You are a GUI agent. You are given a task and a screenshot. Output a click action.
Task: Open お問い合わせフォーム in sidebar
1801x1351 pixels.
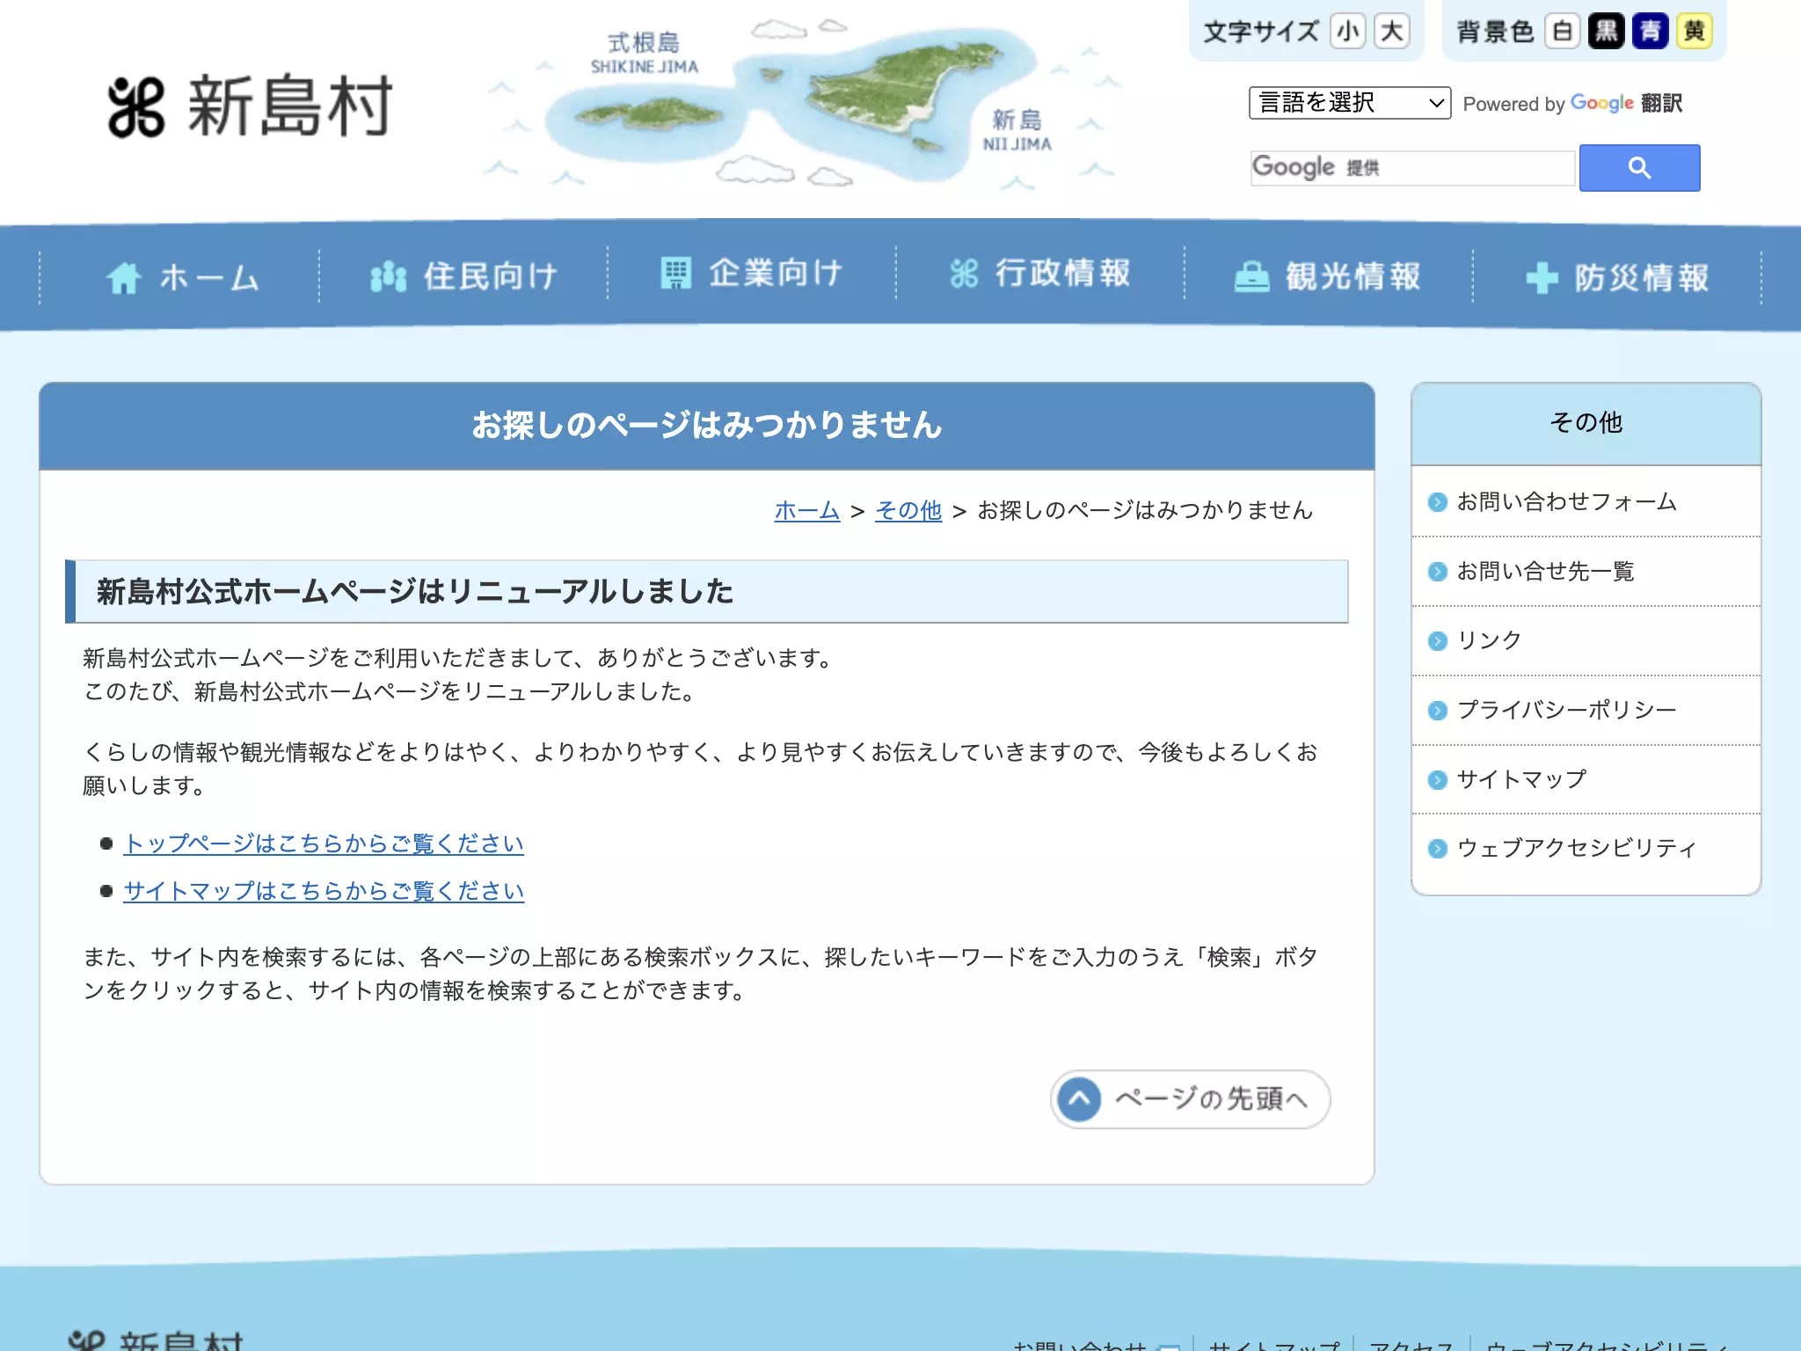point(1586,501)
